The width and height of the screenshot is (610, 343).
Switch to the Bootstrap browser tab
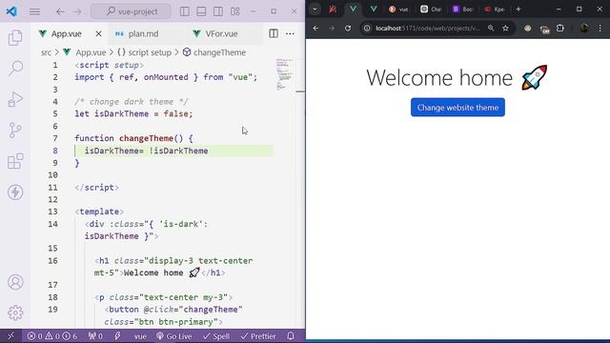tap(463, 9)
